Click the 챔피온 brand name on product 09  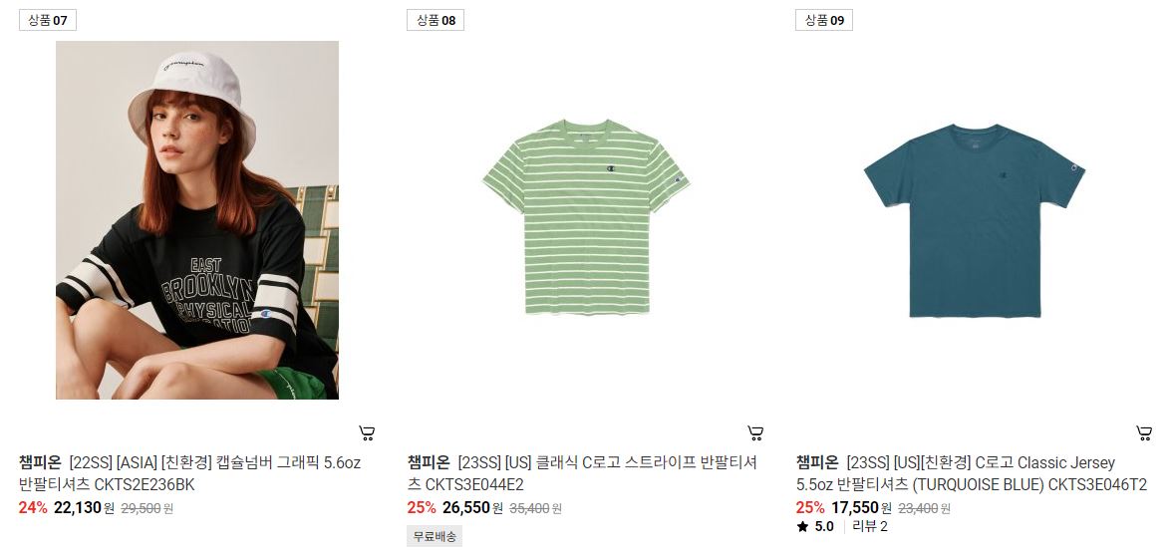coord(817,462)
